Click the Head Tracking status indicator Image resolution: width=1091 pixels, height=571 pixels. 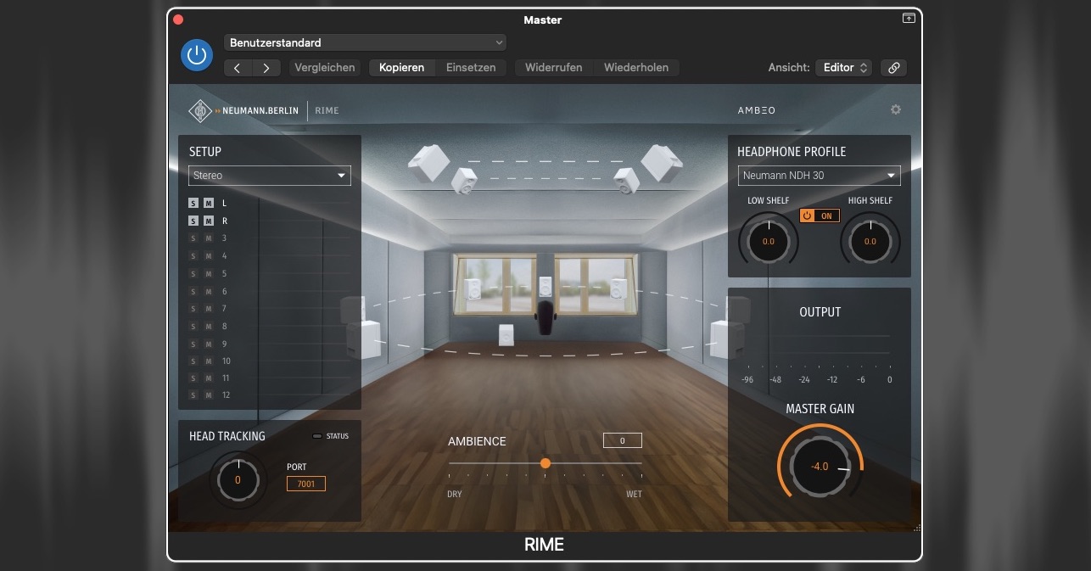317,436
